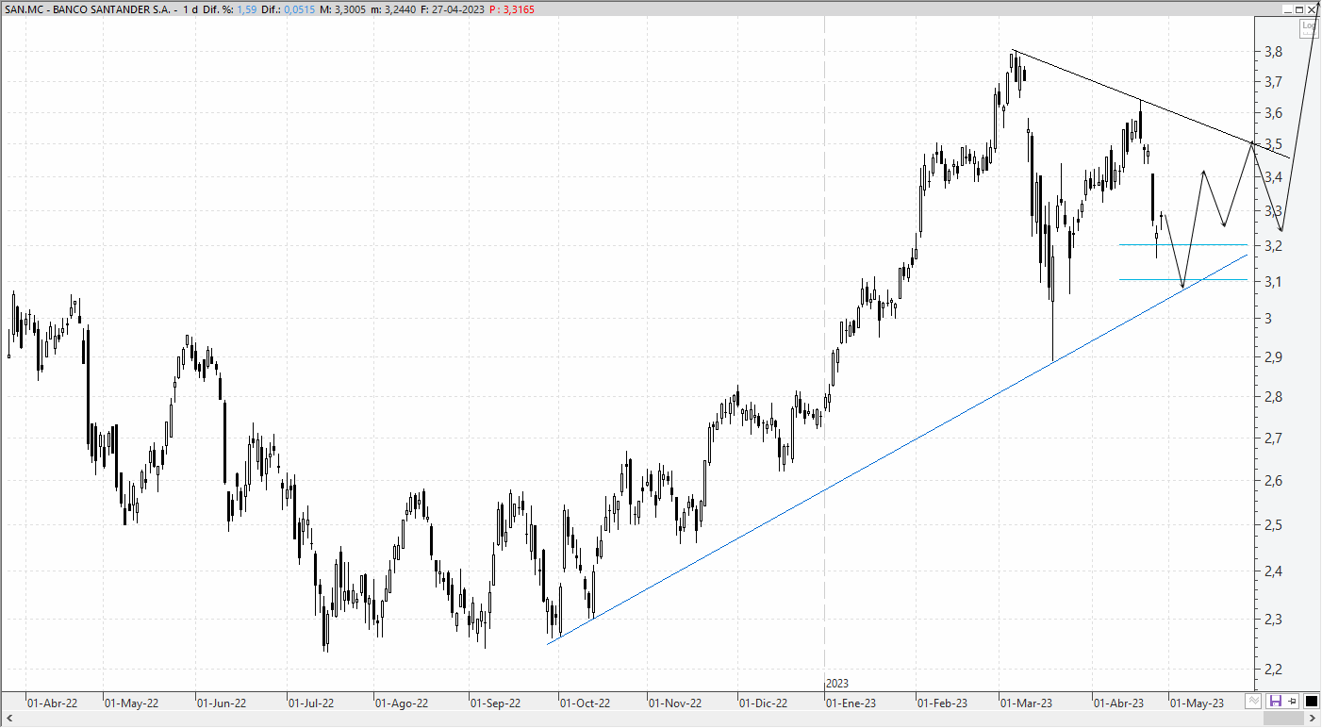
Task: Click the 3,4 price axis label
Action: point(1273,177)
